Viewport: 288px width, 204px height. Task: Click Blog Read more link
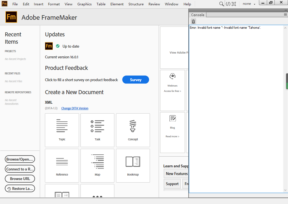point(173,136)
